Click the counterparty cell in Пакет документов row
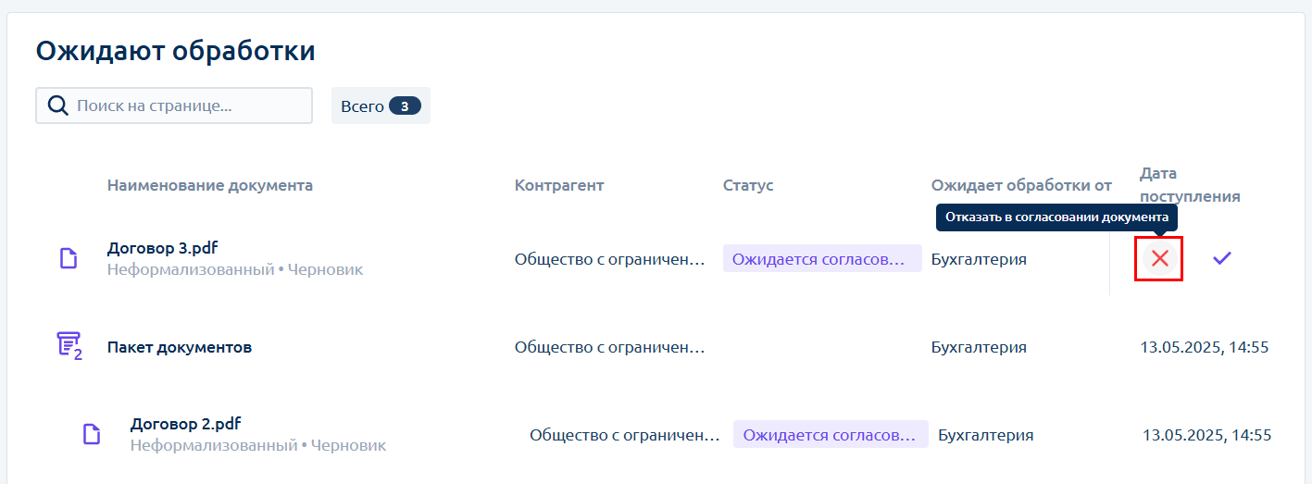 click(x=610, y=347)
